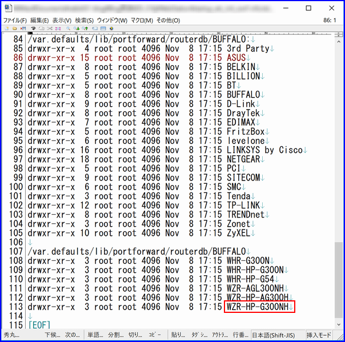Click the New file toolbar icon
The image size is (345, 342).
pyautogui.click(x=7, y=29)
